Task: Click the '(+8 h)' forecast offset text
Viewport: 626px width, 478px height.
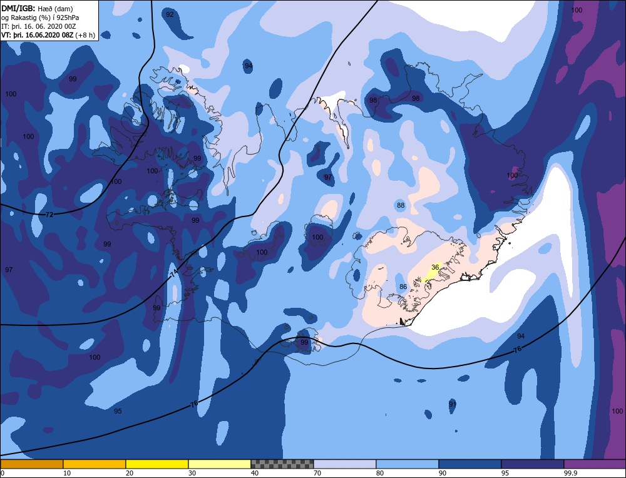Action: coord(86,35)
